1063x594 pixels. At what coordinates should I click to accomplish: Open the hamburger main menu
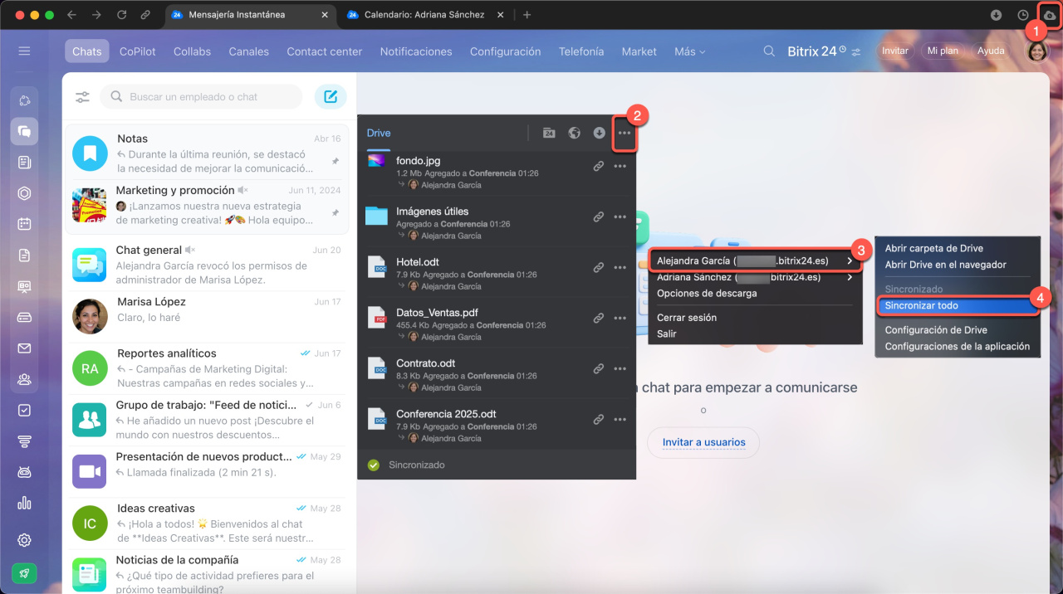click(24, 51)
